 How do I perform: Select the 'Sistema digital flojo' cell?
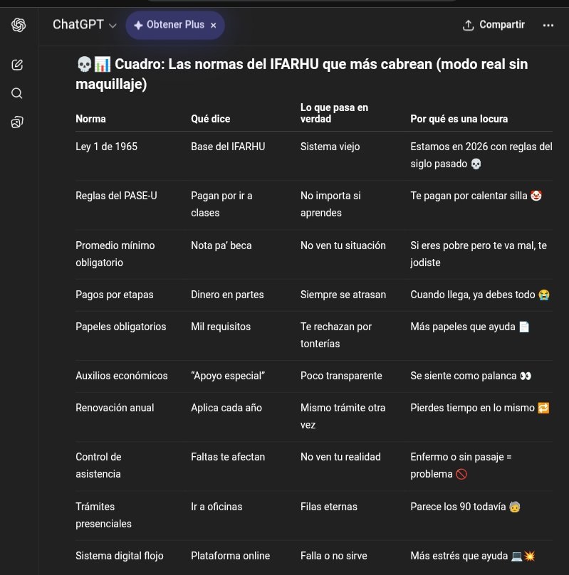pyautogui.click(x=120, y=556)
